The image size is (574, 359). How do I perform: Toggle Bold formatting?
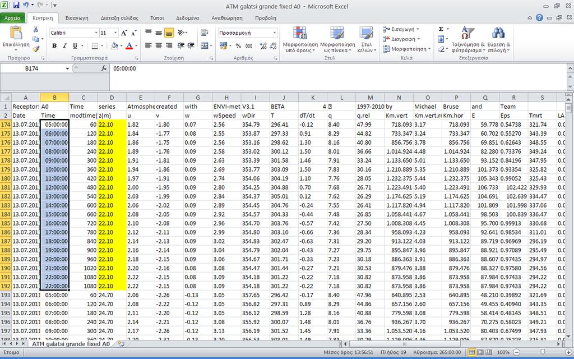pyautogui.click(x=54, y=46)
